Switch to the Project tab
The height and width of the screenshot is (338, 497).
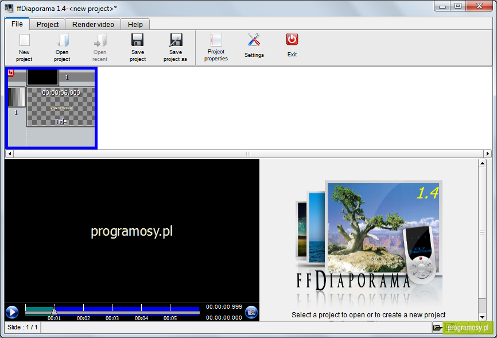click(48, 25)
